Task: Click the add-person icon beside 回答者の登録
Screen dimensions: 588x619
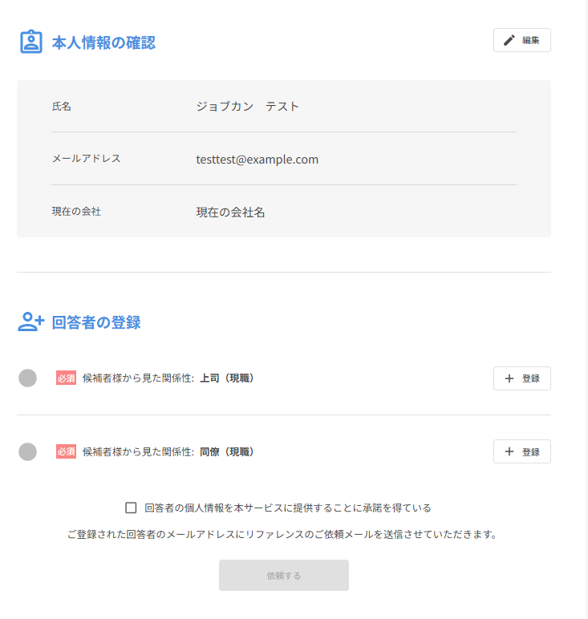Action: coord(30,322)
